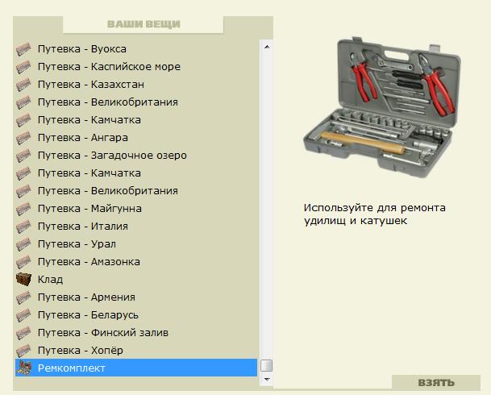Click the scrollbar thumb in the items list
The image size is (491, 395).
click(267, 366)
